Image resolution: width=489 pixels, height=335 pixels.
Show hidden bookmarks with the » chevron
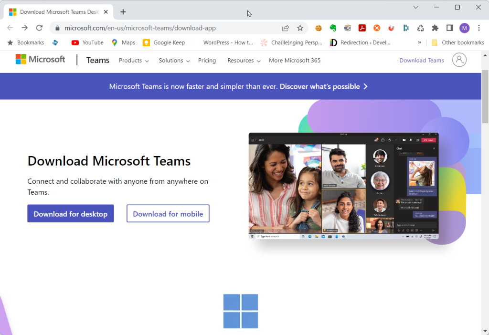(419, 42)
